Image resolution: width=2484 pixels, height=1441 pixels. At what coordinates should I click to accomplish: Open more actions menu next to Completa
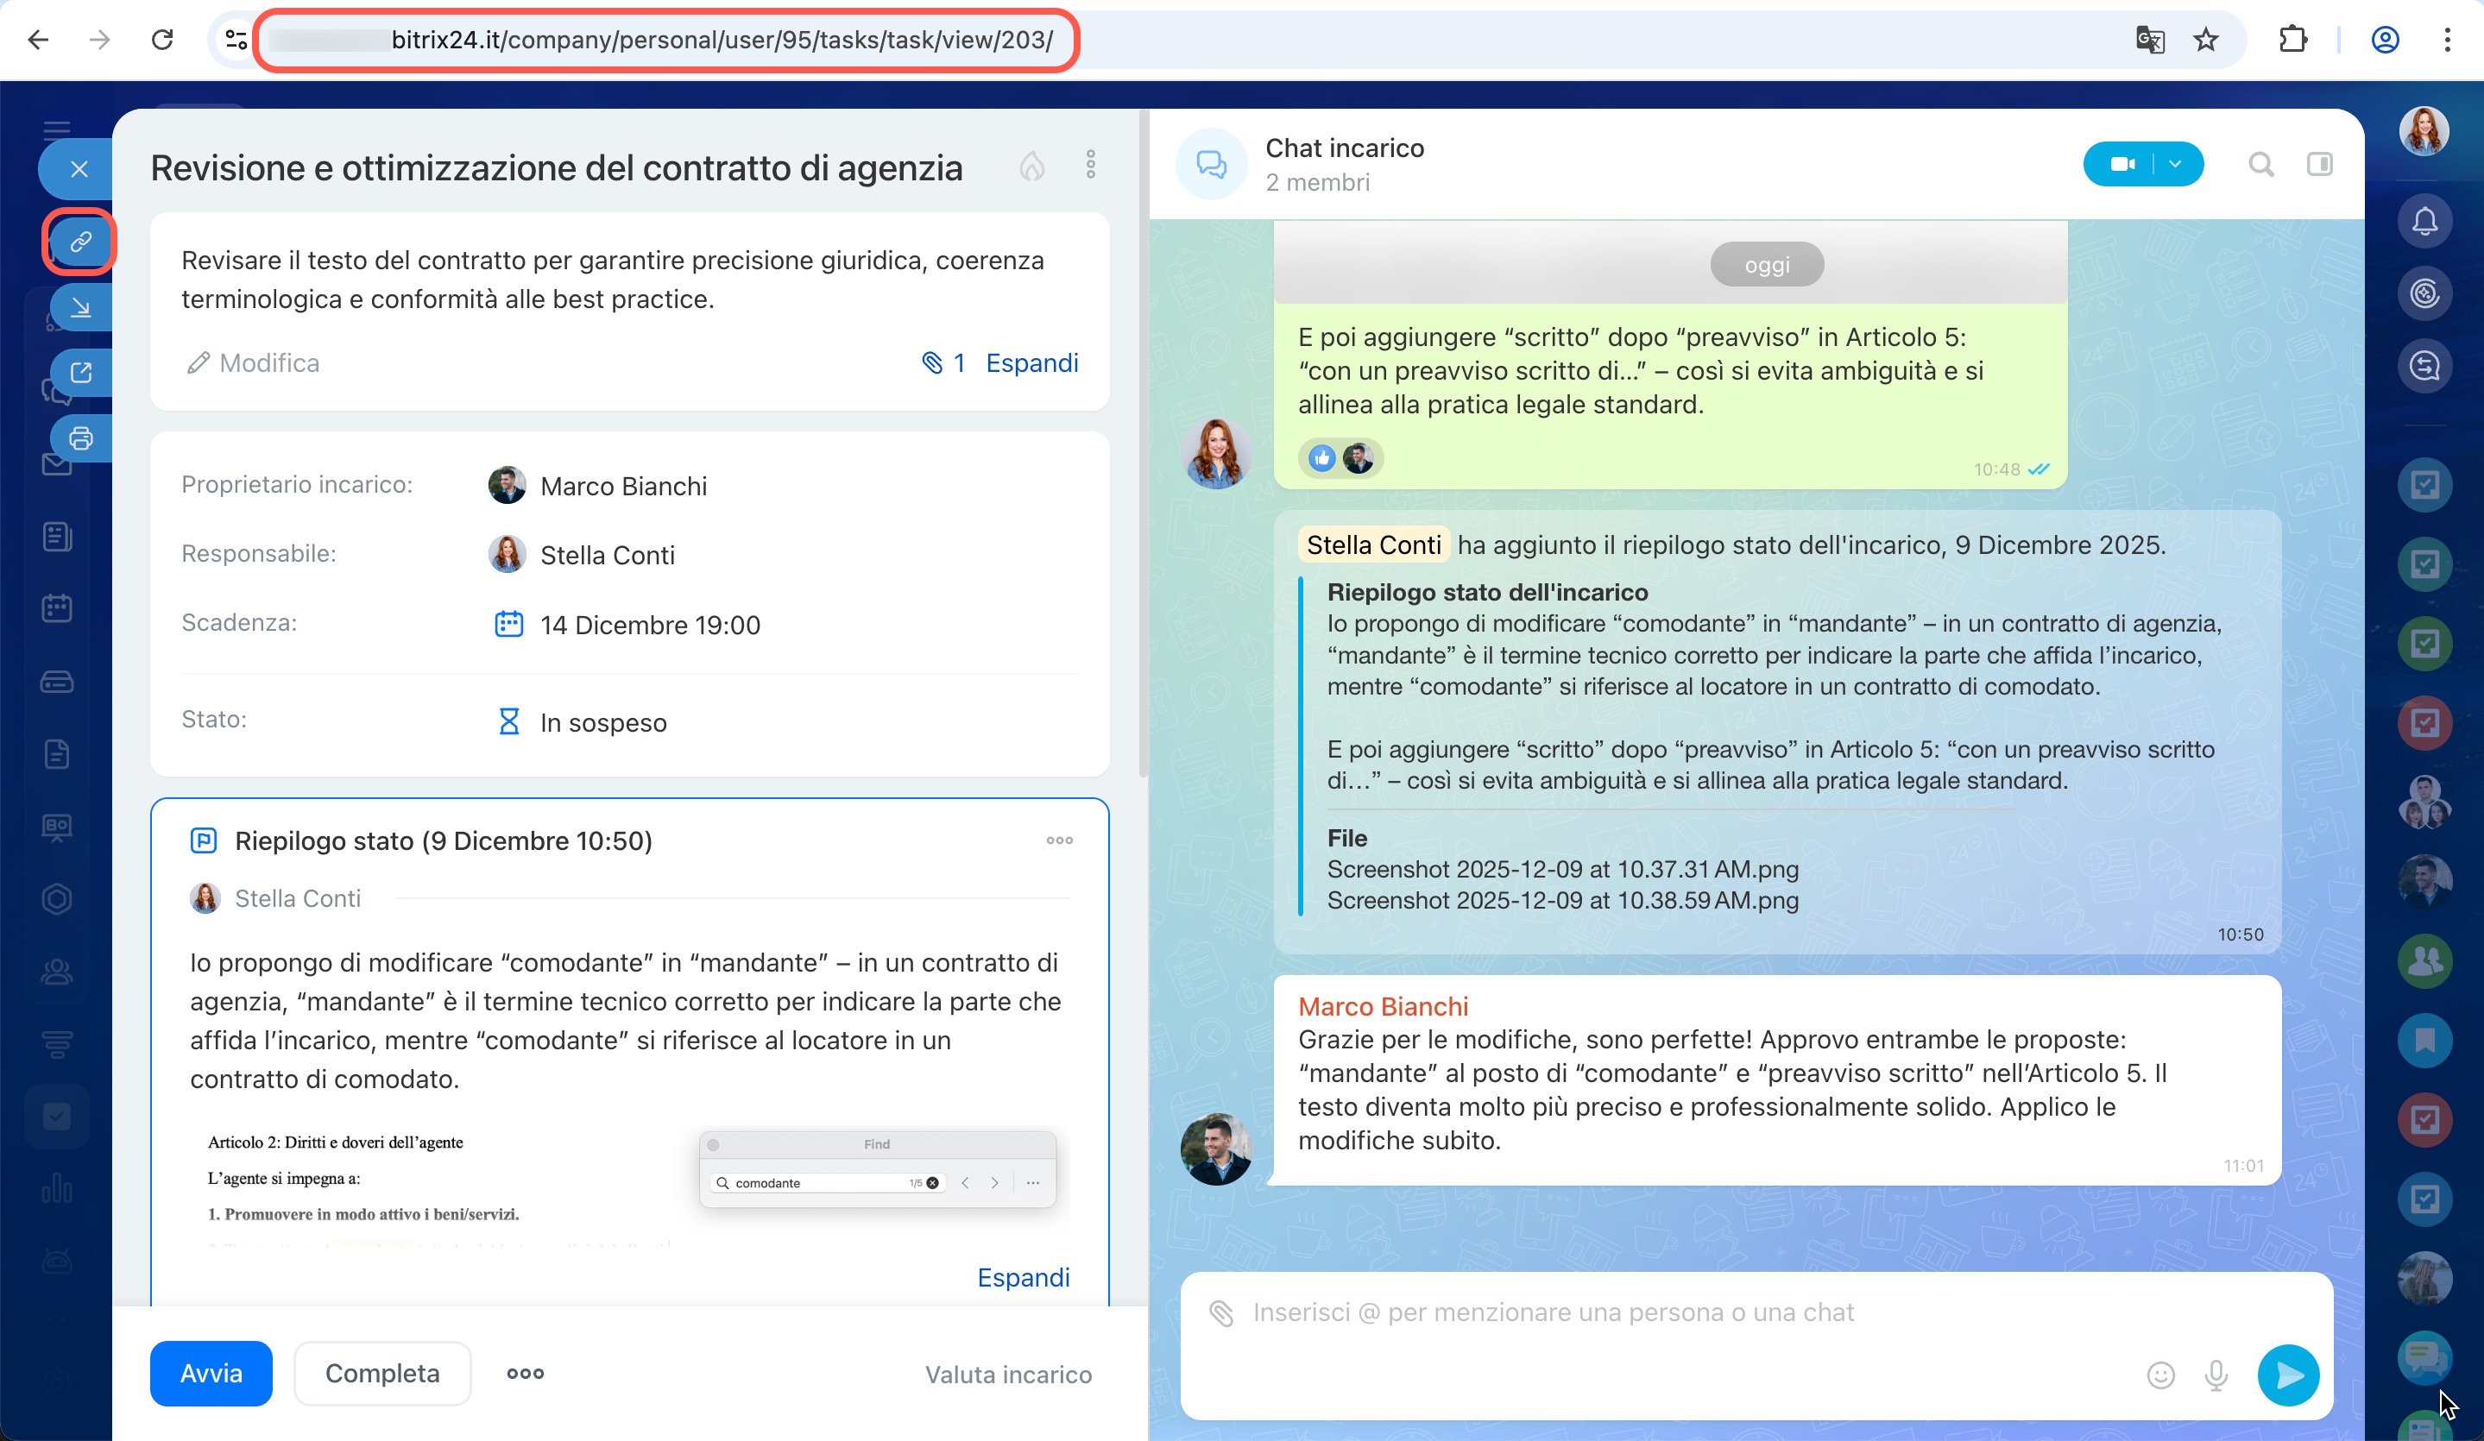525,1373
